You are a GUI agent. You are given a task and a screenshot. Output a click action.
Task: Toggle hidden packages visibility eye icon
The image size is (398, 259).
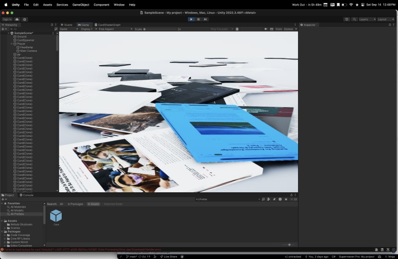coord(294,200)
